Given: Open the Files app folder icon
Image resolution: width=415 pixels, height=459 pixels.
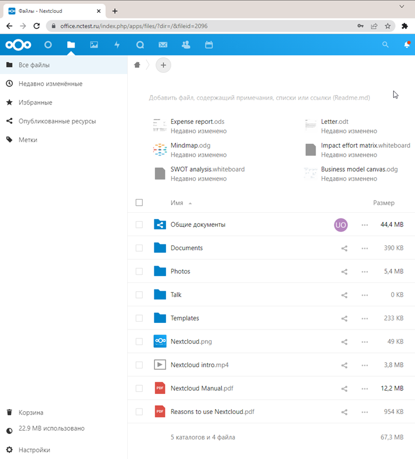Looking at the screenshot, I should pyautogui.click(x=71, y=45).
